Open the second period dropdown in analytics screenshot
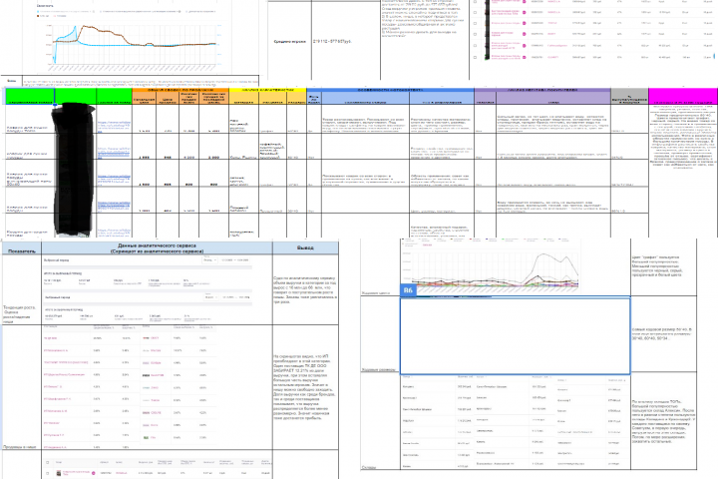The image size is (718, 479). (211, 297)
